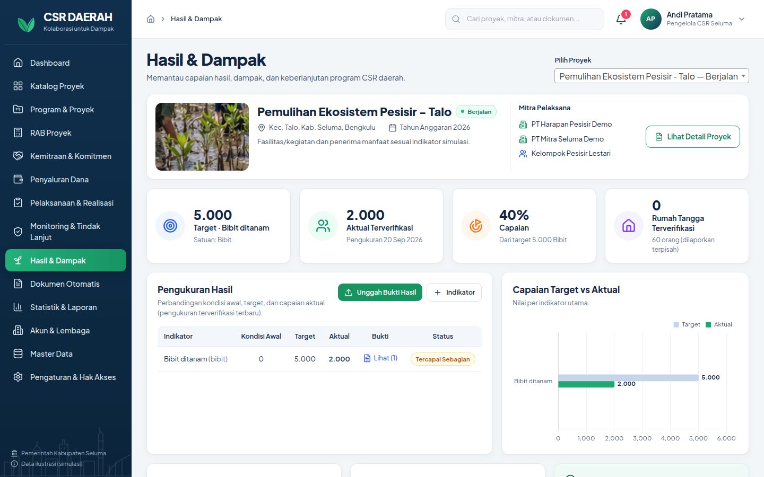
Task: Click the Tercapai Sebagian status badge
Action: click(442, 359)
